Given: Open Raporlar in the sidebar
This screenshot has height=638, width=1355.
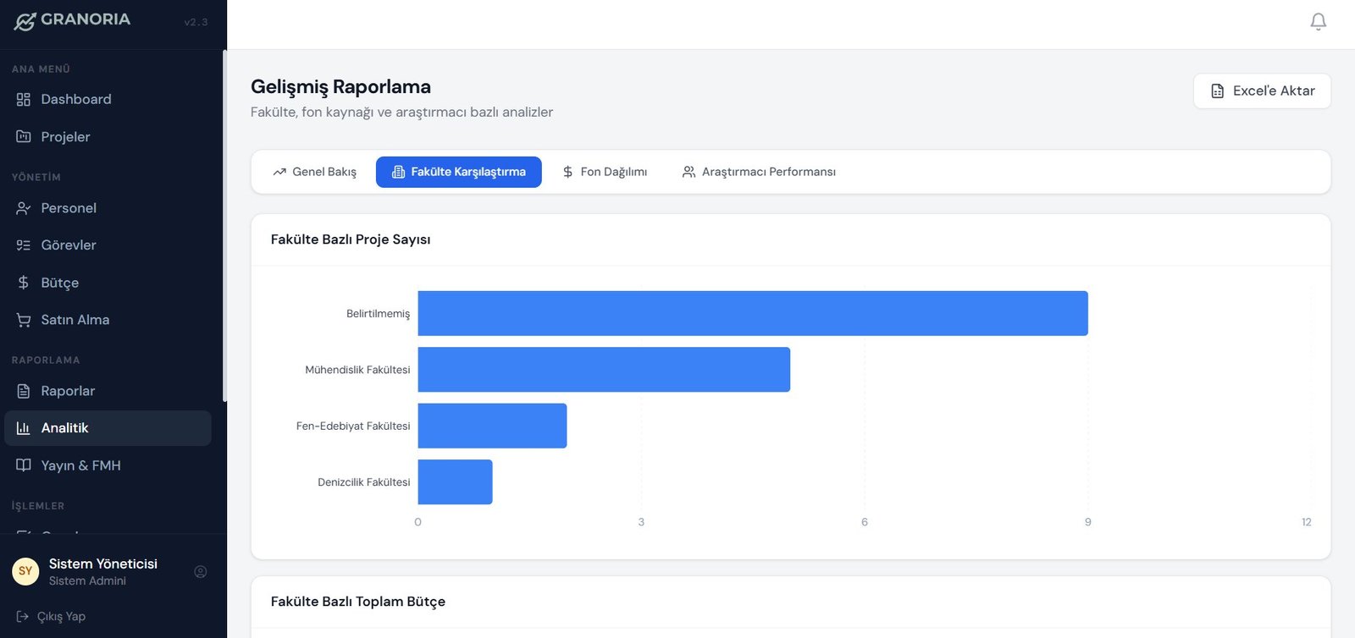Looking at the screenshot, I should (x=68, y=391).
